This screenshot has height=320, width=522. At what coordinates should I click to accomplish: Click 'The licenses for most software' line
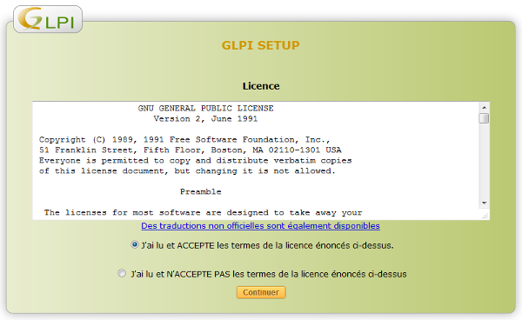pos(203,212)
